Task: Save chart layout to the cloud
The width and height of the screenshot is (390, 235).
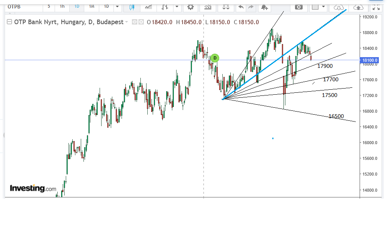Action: 358,7
